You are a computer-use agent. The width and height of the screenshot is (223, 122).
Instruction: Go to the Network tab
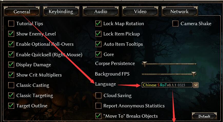point(180,11)
